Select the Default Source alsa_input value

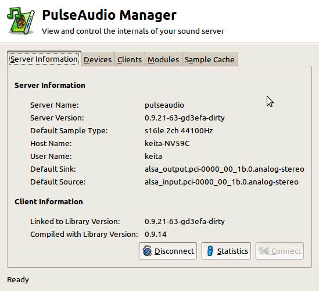pos(221,182)
